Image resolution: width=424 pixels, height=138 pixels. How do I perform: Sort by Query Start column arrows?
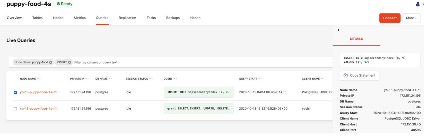260,79
